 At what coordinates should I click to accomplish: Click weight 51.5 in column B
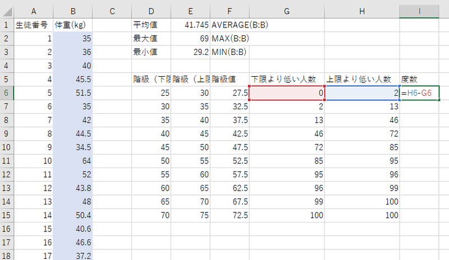coord(73,93)
